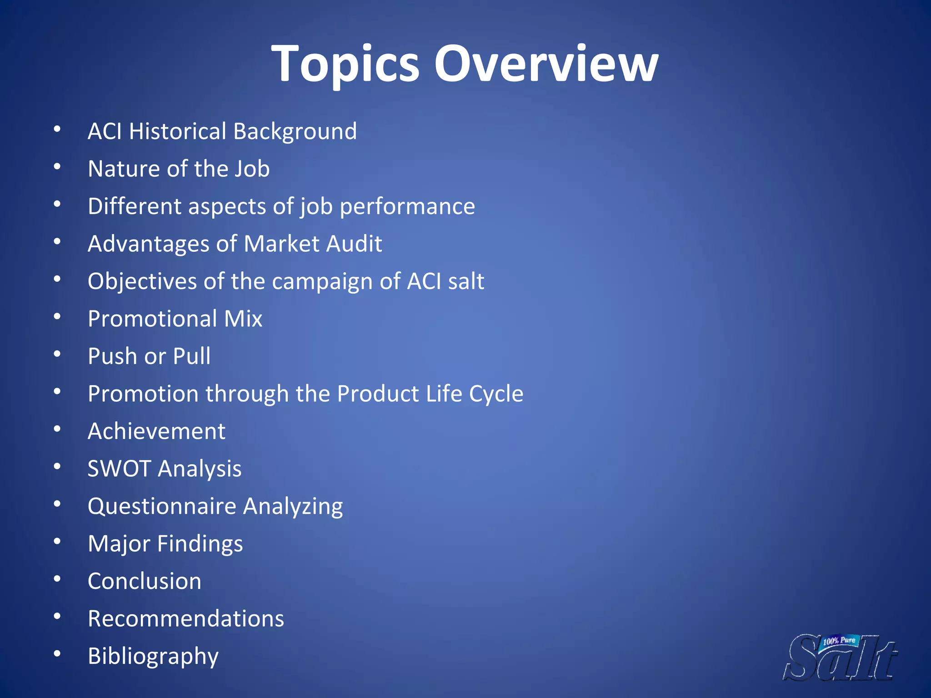Select the Push or Pull line

tap(149, 356)
